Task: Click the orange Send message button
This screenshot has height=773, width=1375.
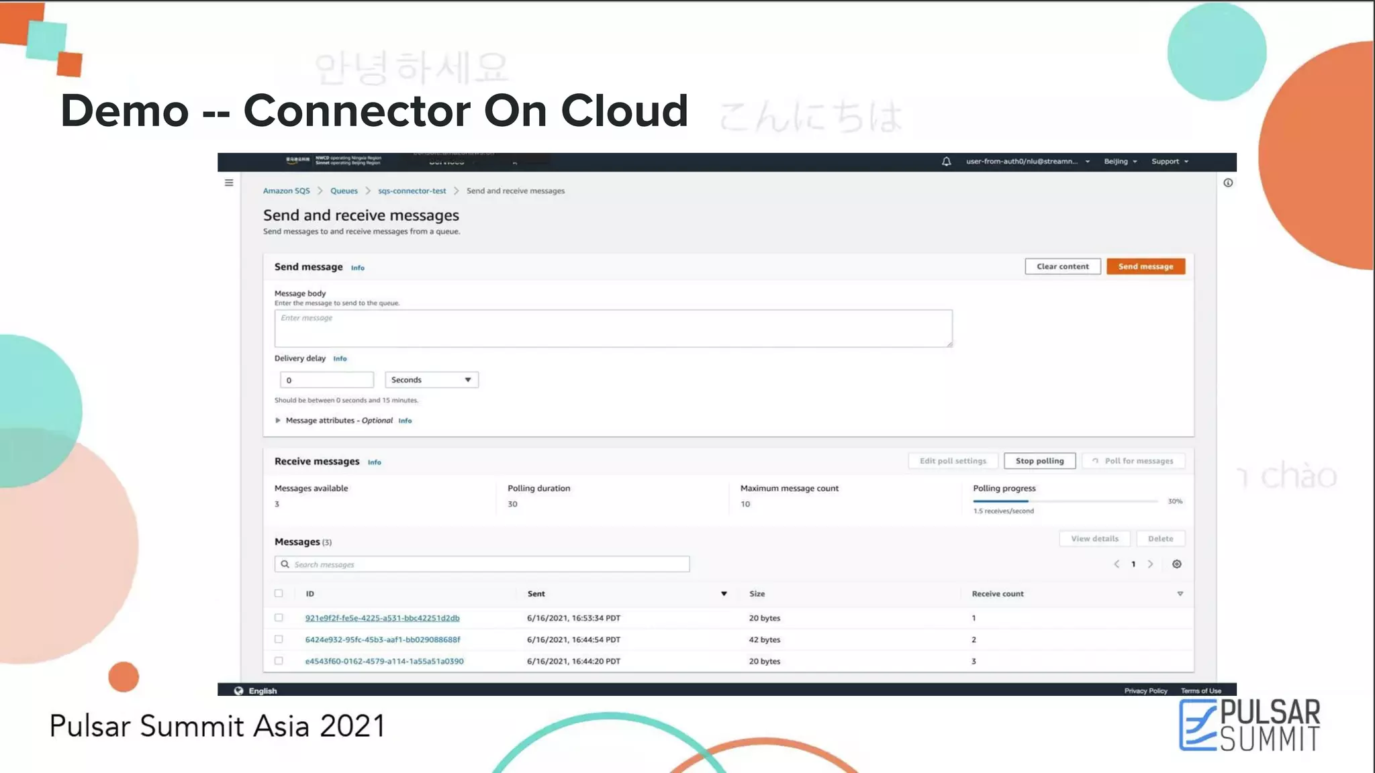Action: pyautogui.click(x=1145, y=266)
